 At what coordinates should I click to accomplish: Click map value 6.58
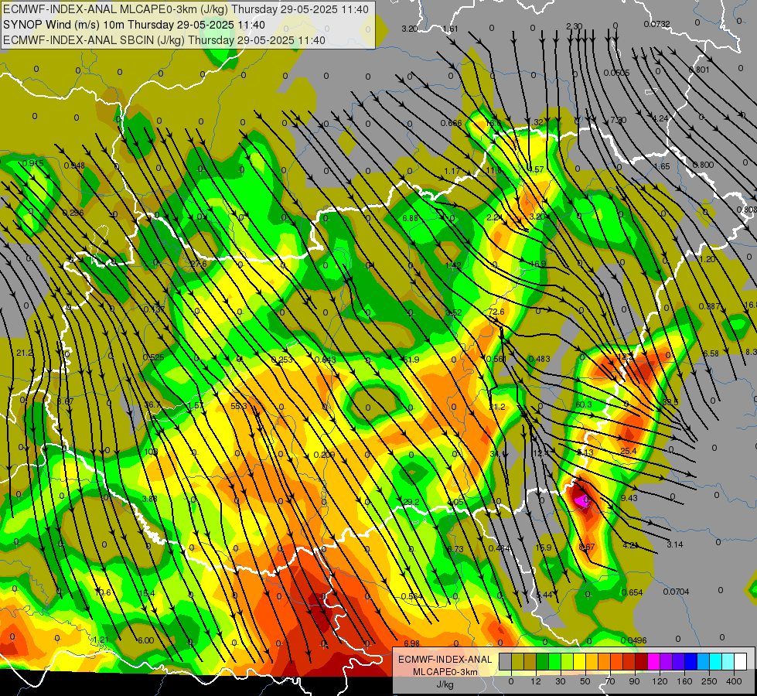711,353
